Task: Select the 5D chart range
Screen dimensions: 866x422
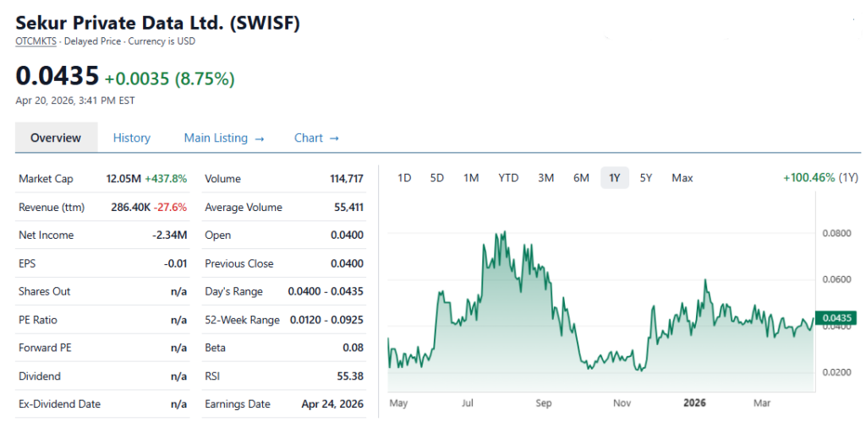Action: (437, 178)
